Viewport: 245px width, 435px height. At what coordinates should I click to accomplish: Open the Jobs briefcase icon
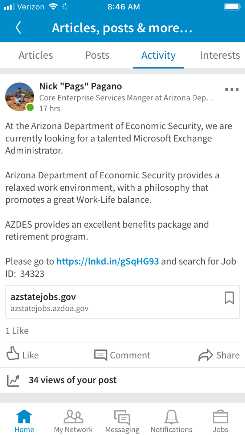pyautogui.click(x=220, y=421)
